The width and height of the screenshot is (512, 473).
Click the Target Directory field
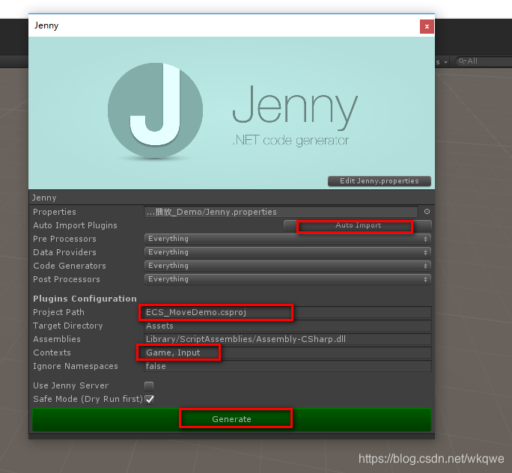coord(287,326)
